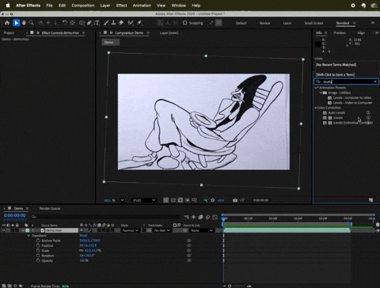This screenshot has width=380, height=288.
Task: Select the Brush tool
Action: pos(106,23)
